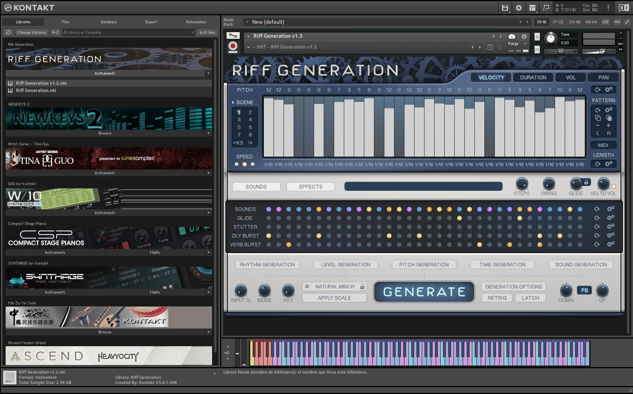Switch to the Automation tab

pos(196,22)
